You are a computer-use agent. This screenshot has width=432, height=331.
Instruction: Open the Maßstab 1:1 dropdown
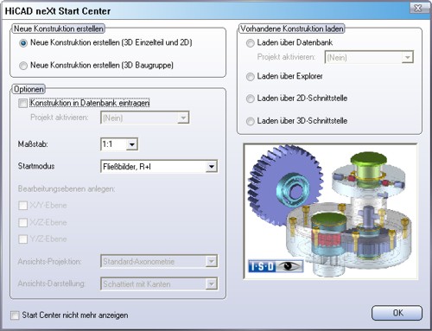pos(119,144)
